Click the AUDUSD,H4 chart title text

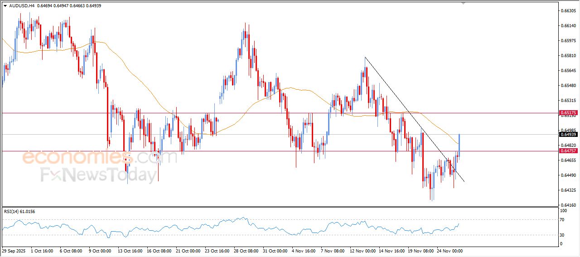click(x=21, y=6)
